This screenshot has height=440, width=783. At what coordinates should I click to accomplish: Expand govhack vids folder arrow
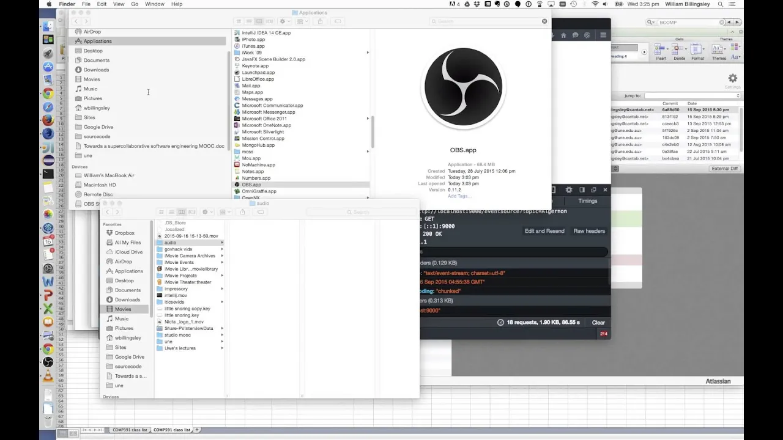222,249
